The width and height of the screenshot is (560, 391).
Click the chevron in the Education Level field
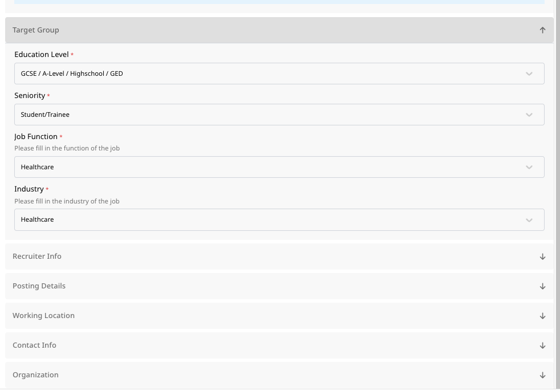(529, 74)
